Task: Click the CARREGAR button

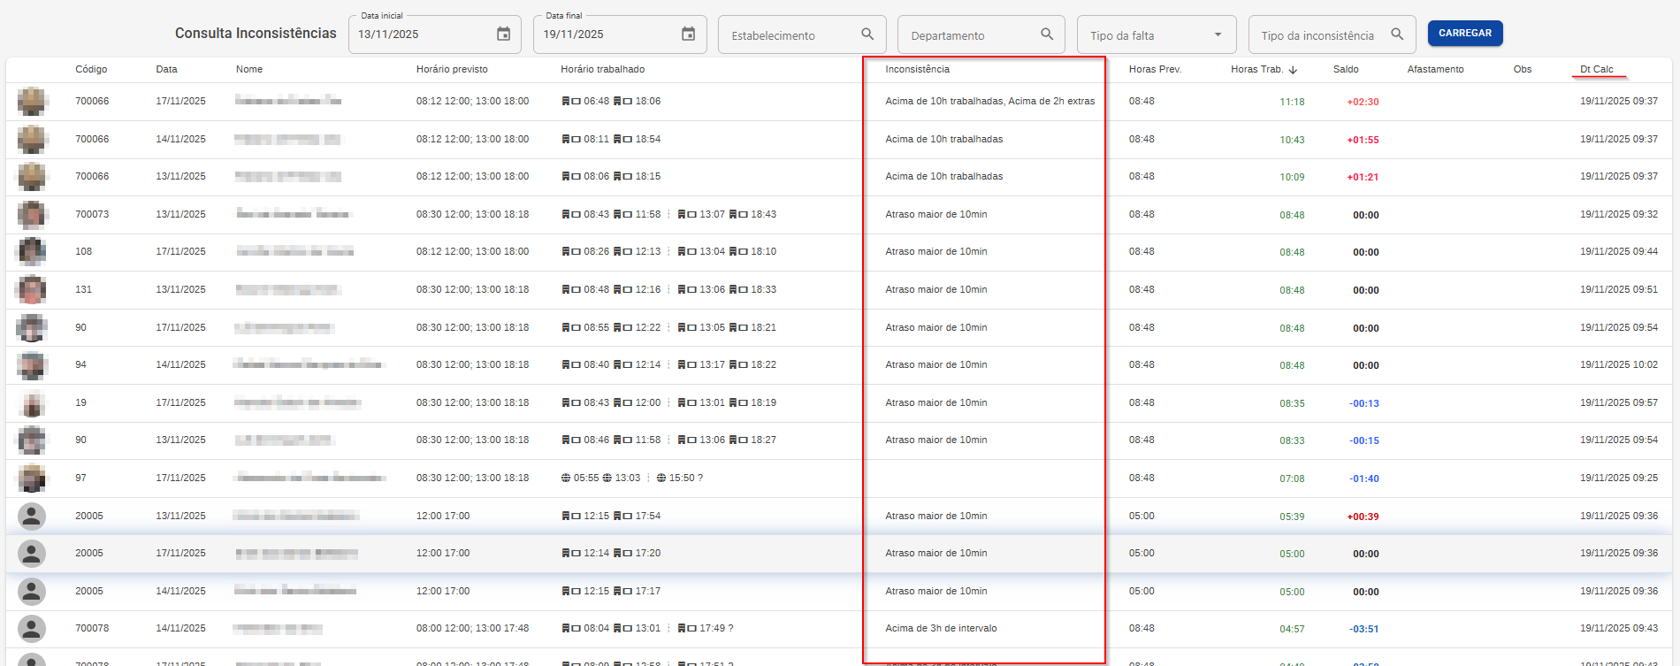Action: pos(1465,33)
